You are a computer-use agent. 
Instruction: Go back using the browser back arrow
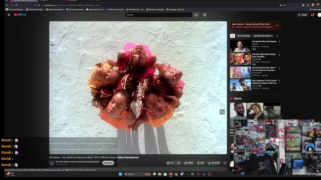click(7, 5)
